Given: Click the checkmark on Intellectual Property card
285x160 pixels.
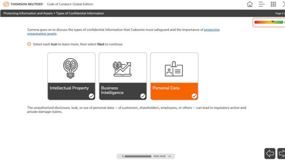Looking at the screenshot, I should (91, 96).
